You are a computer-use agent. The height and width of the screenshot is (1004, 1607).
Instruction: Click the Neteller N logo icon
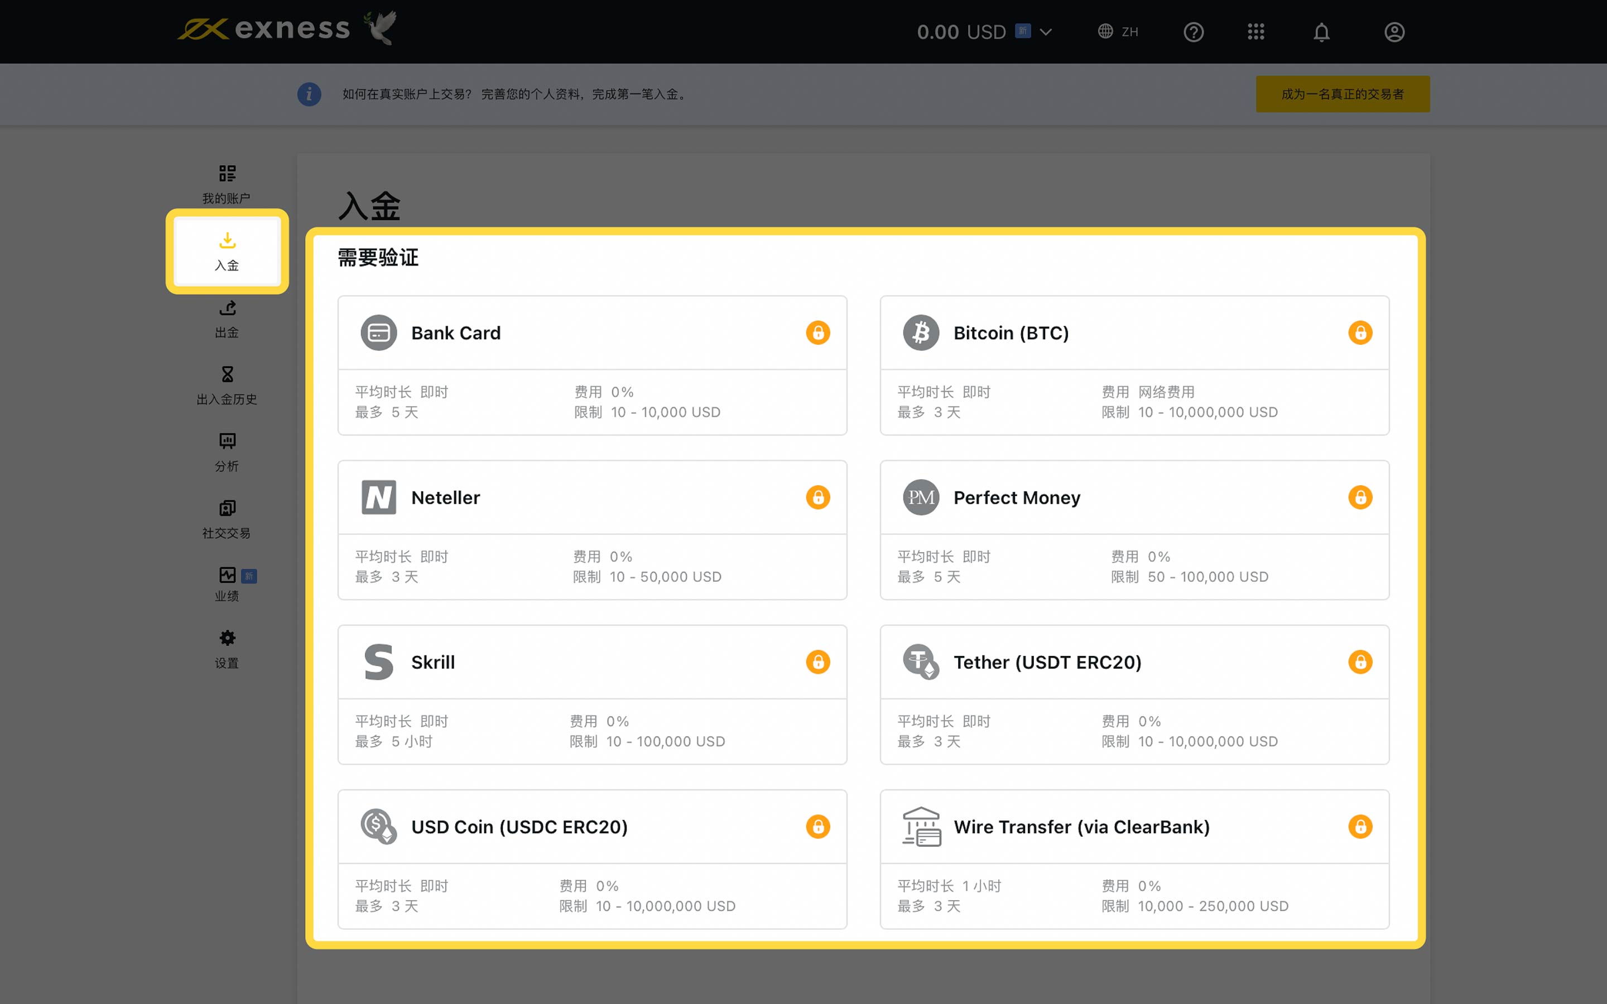pyautogui.click(x=378, y=498)
